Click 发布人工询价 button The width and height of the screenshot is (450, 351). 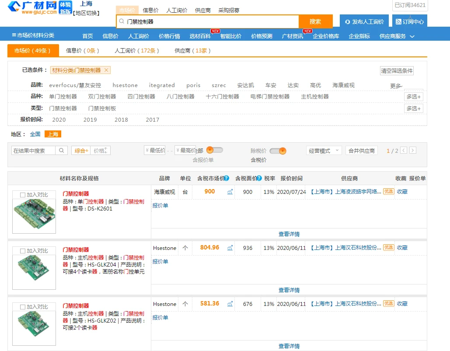[364, 21]
